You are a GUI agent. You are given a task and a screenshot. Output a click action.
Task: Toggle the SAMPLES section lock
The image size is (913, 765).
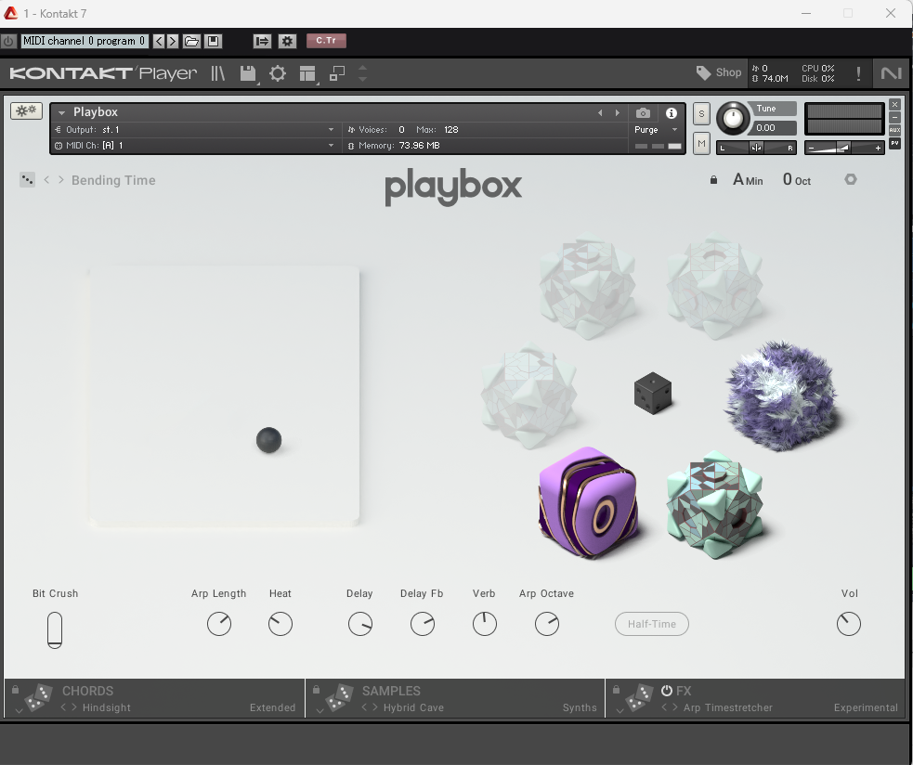click(316, 689)
